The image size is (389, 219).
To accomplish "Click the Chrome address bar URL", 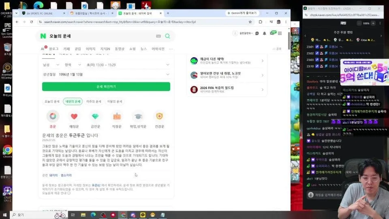I will tap(120, 22).
